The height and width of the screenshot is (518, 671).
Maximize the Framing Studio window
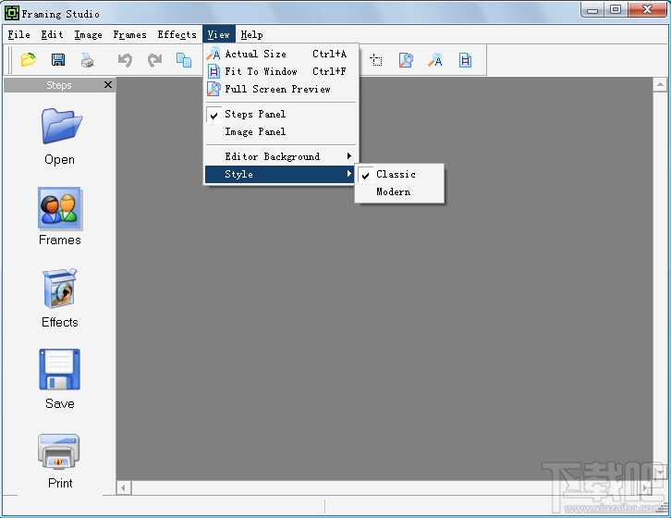pyautogui.click(x=616, y=10)
